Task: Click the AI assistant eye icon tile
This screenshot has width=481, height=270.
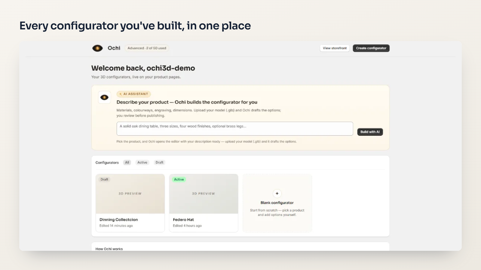Action: point(104,97)
